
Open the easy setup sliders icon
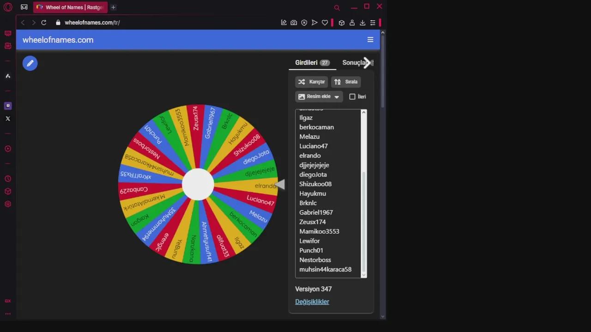(x=373, y=23)
